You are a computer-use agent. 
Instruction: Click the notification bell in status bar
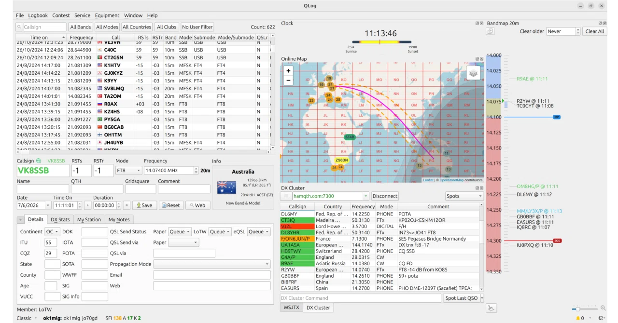pos(578,318)
